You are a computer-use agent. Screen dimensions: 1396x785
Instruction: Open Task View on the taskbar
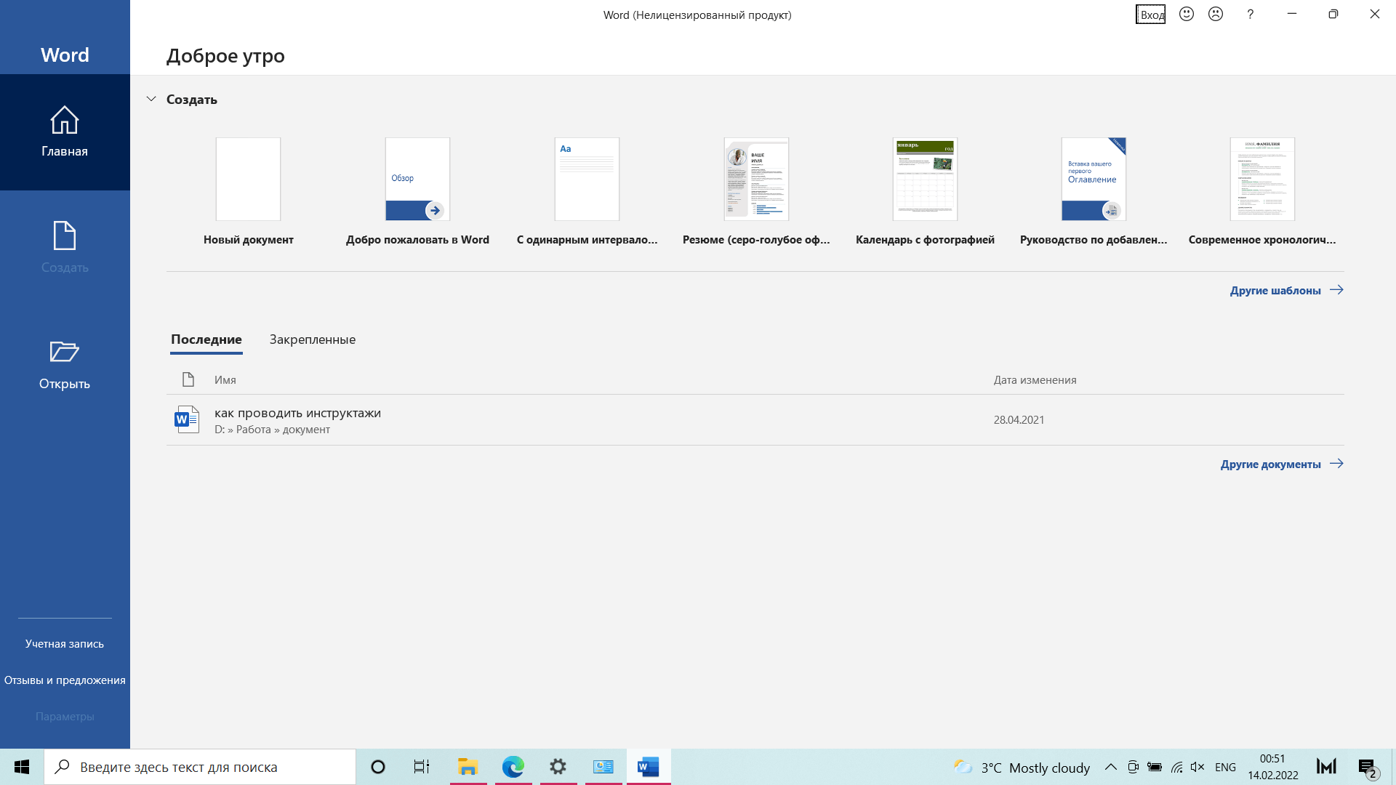(422, 767)
